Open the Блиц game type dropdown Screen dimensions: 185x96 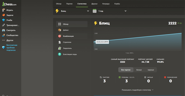tap(72, 11)
